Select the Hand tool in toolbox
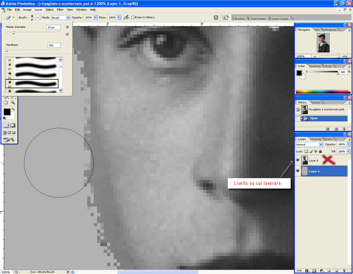The width and height of the screenshot is (353, 274). coord(6,102)
